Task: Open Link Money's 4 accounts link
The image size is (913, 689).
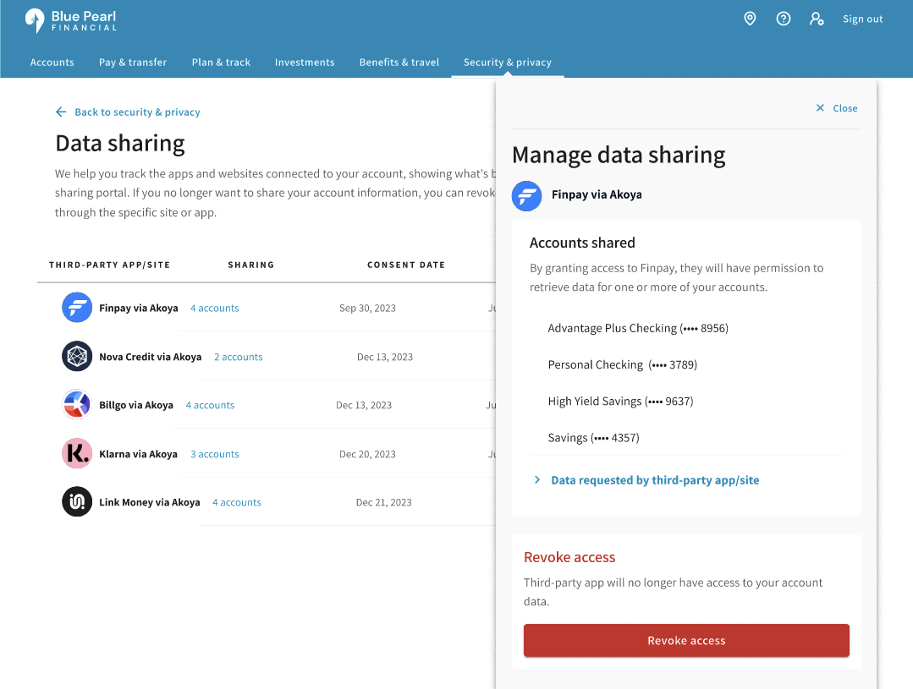Action: point(236,502)
